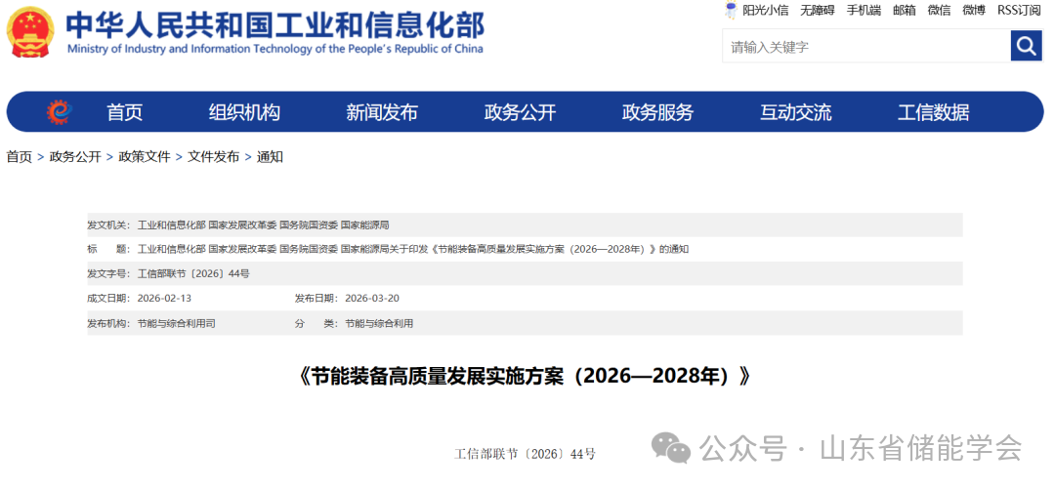1055x490 pixels.
Task: Click the national emblem logo
Action: click(30, 31)
